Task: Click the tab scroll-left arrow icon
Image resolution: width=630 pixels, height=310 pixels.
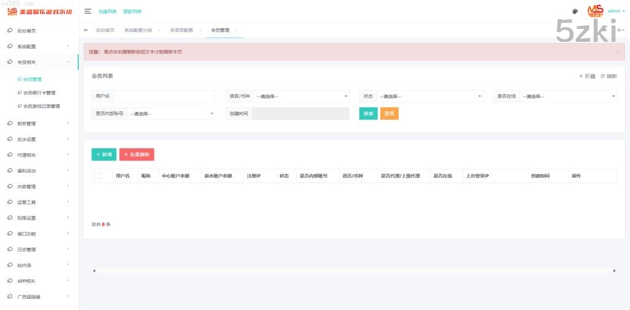Action: (x=86, y=30)
